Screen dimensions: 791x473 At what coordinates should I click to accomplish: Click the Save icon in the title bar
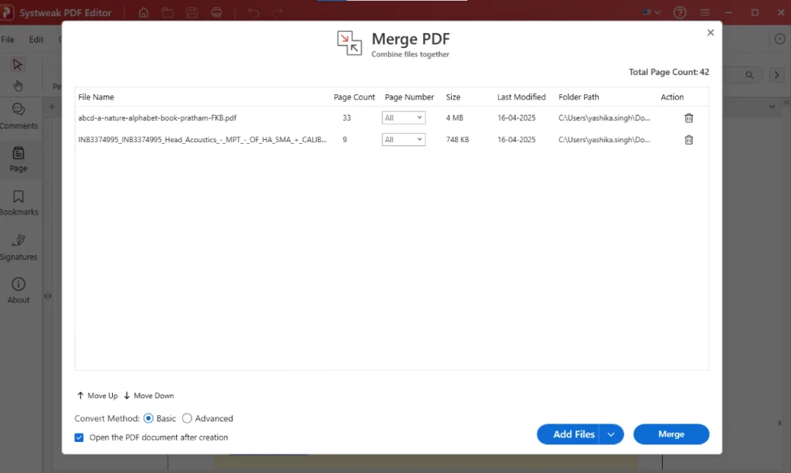click(x=192, y=12)
